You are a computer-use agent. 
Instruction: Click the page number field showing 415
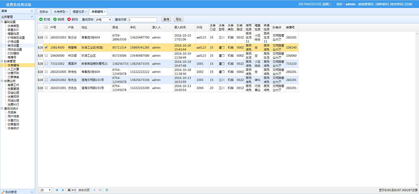[x=74, y=190]
